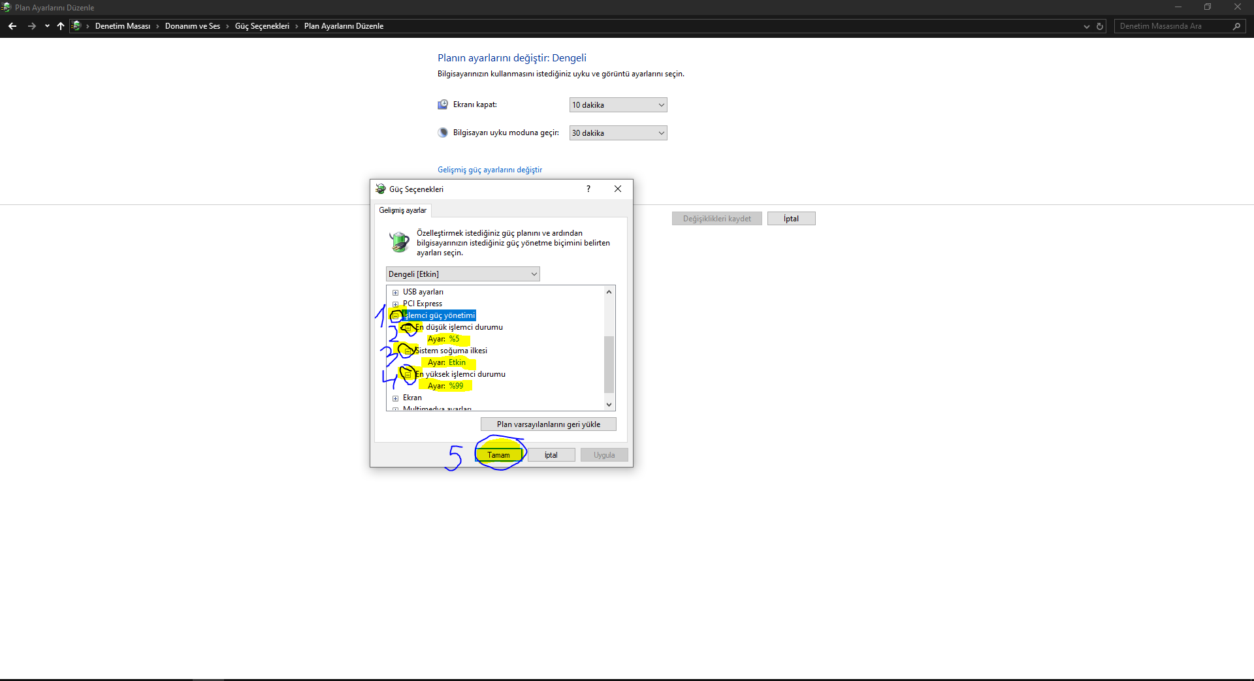Click the magnifier icon in search box
The height and width of the screenshot is (681, 1254).
[x=1236, y=26]
